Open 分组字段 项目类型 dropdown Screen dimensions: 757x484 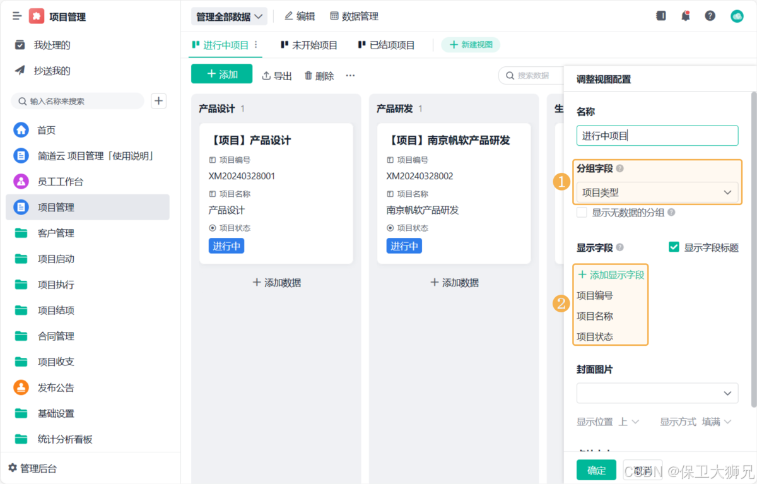657,192
